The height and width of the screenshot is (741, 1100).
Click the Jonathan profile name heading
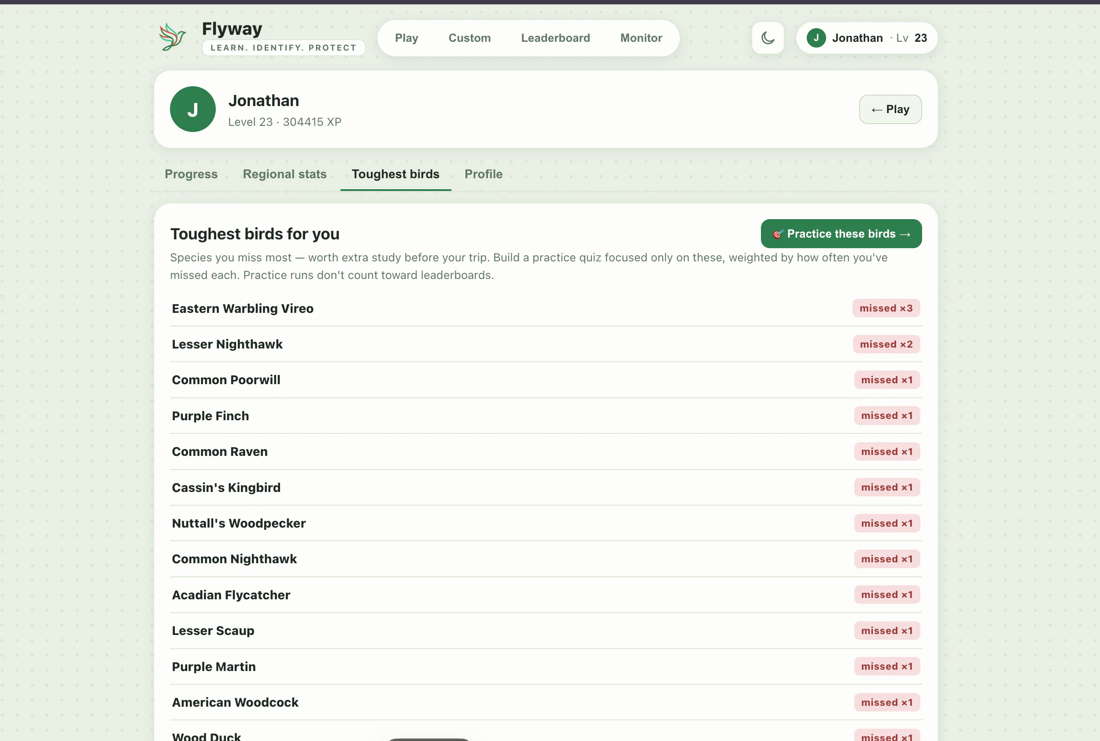263,101
